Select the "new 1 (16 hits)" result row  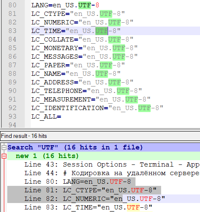point(103,156)
